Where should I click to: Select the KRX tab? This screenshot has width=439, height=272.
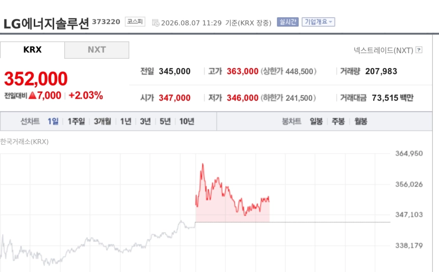point(32,50)
